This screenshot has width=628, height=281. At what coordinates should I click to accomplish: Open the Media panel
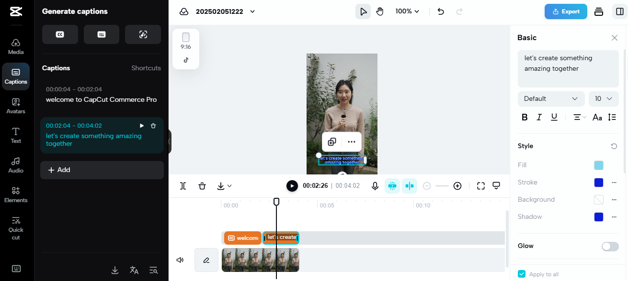16,46
